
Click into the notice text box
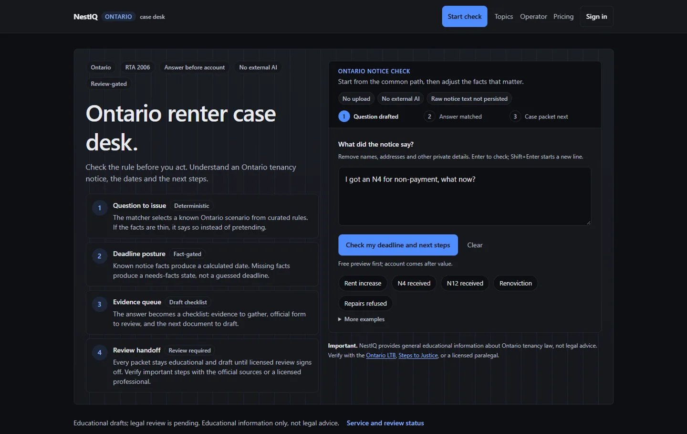pos(465,196)
